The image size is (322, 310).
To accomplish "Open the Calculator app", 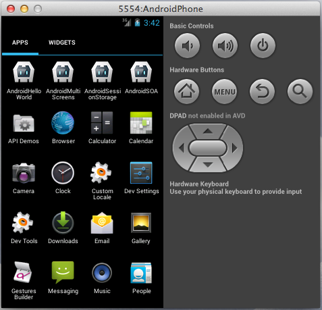I will 102,128.
